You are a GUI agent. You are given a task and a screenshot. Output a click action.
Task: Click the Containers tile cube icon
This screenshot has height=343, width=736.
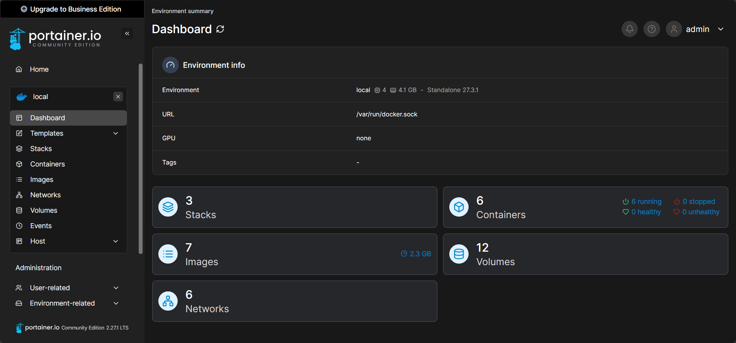459,207
